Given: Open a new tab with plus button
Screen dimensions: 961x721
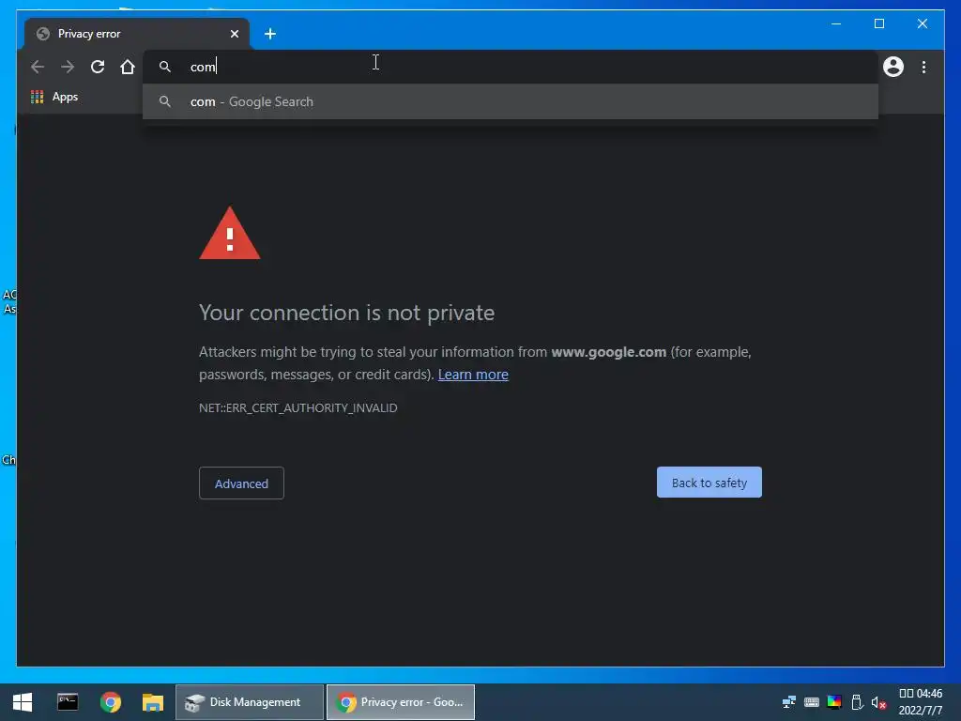Looking at the screenshot, I should pos(270,34).
